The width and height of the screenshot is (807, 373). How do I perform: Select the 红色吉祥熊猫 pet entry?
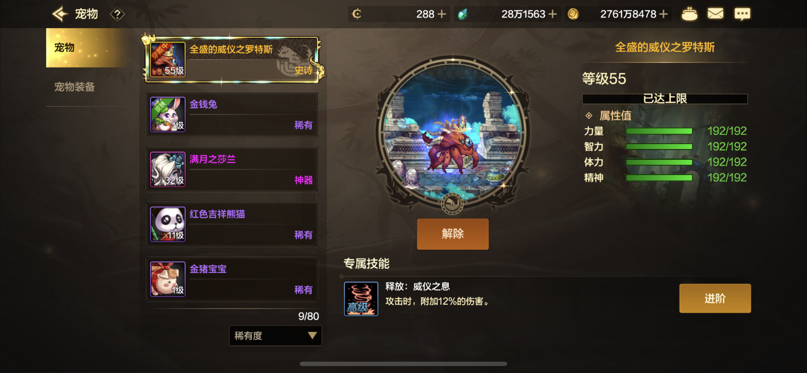coord(232,224)
